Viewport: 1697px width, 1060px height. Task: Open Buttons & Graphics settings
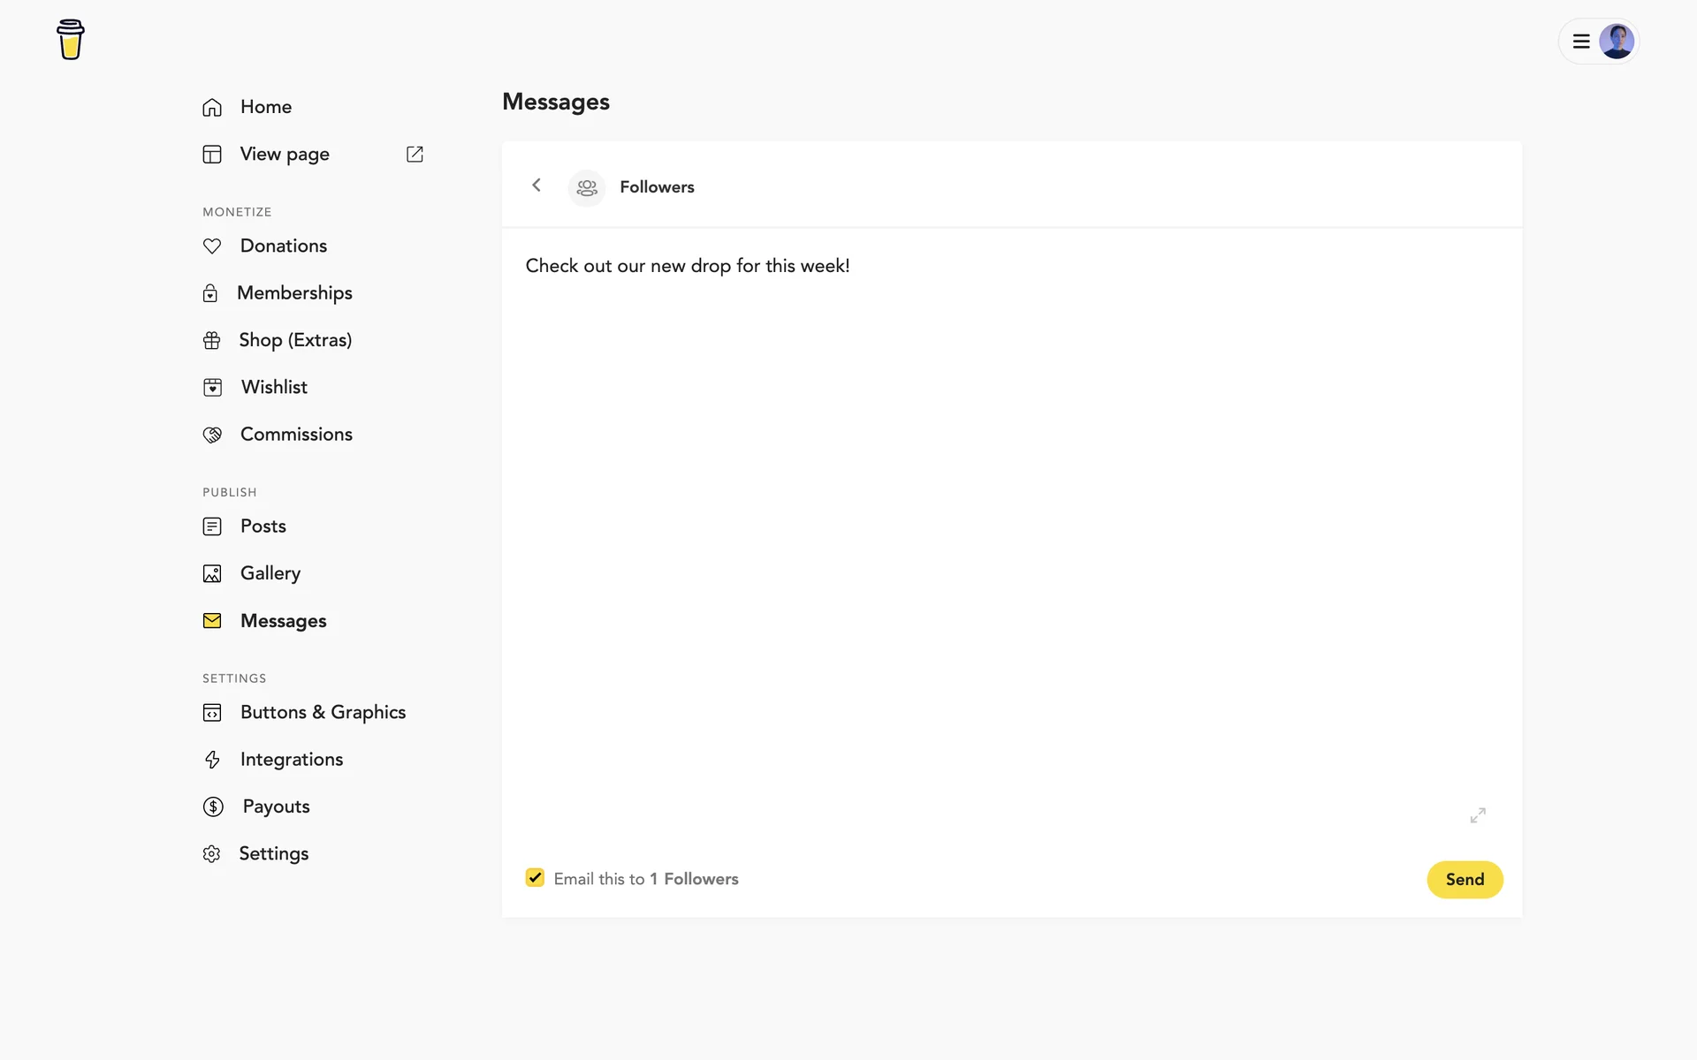[323, 713]
